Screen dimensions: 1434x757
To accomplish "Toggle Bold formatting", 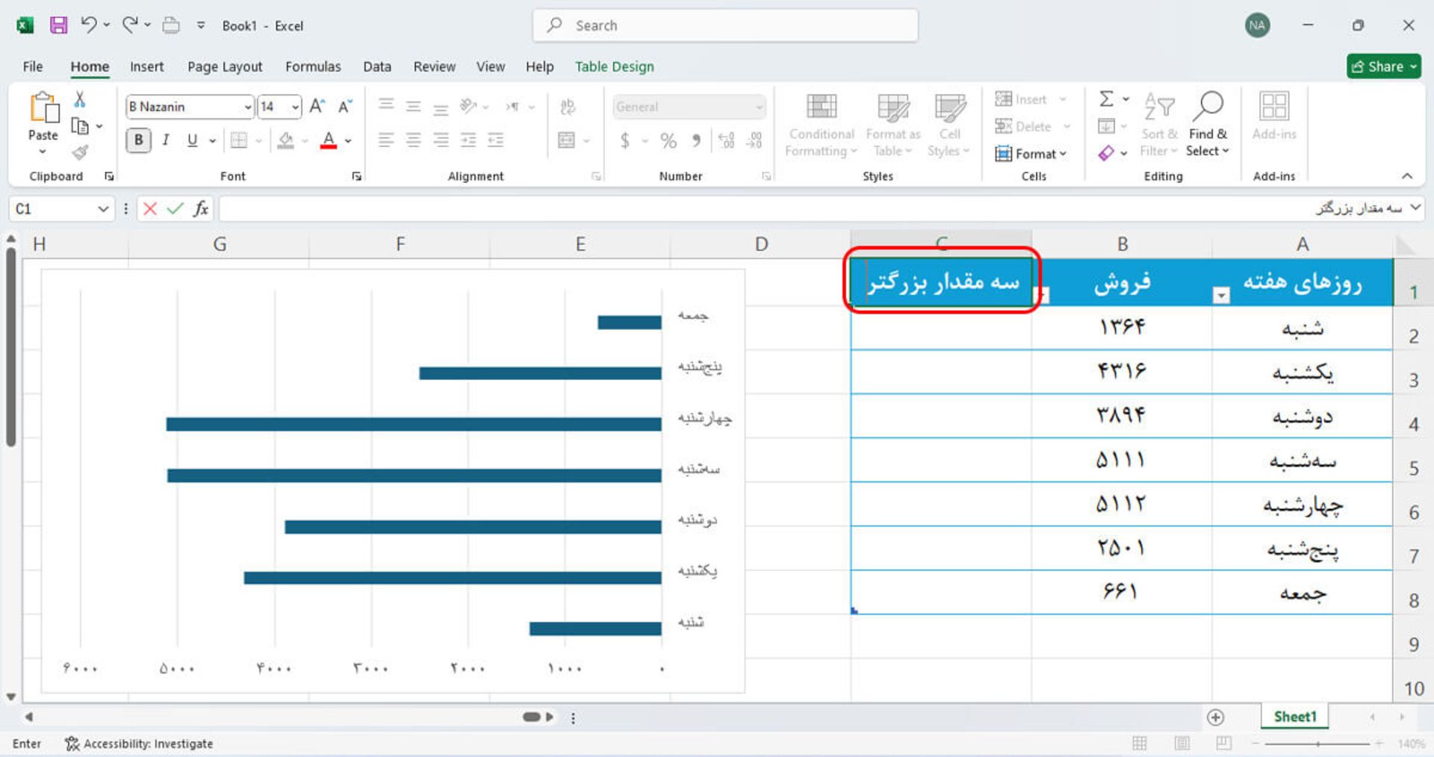I will 138,140.
